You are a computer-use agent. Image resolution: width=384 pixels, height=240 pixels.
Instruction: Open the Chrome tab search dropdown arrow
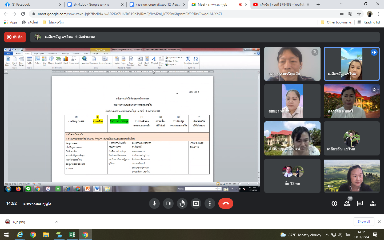pos(341,4)
